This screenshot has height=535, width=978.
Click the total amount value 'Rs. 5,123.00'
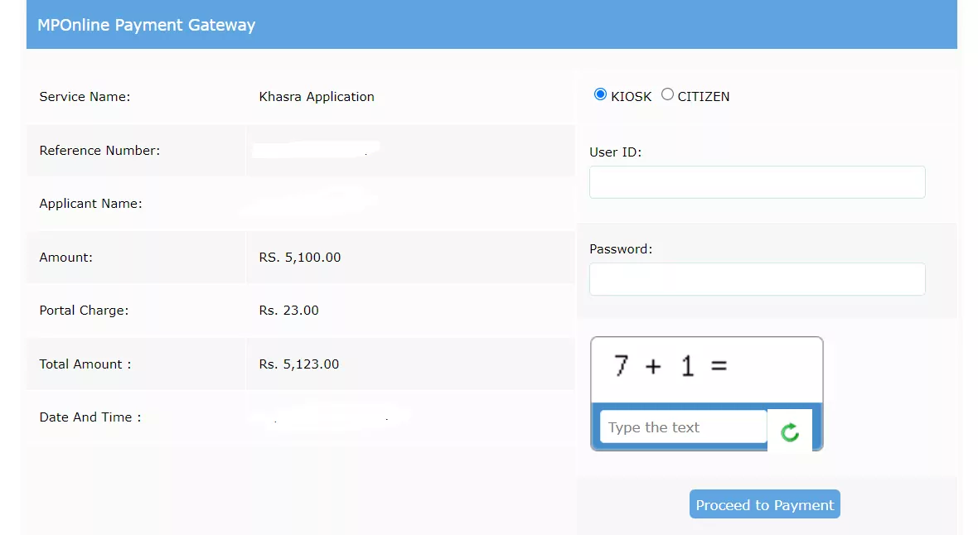tap(299, 364)
